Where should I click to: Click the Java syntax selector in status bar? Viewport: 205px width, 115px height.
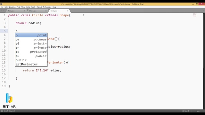click(x=198, y=111)
